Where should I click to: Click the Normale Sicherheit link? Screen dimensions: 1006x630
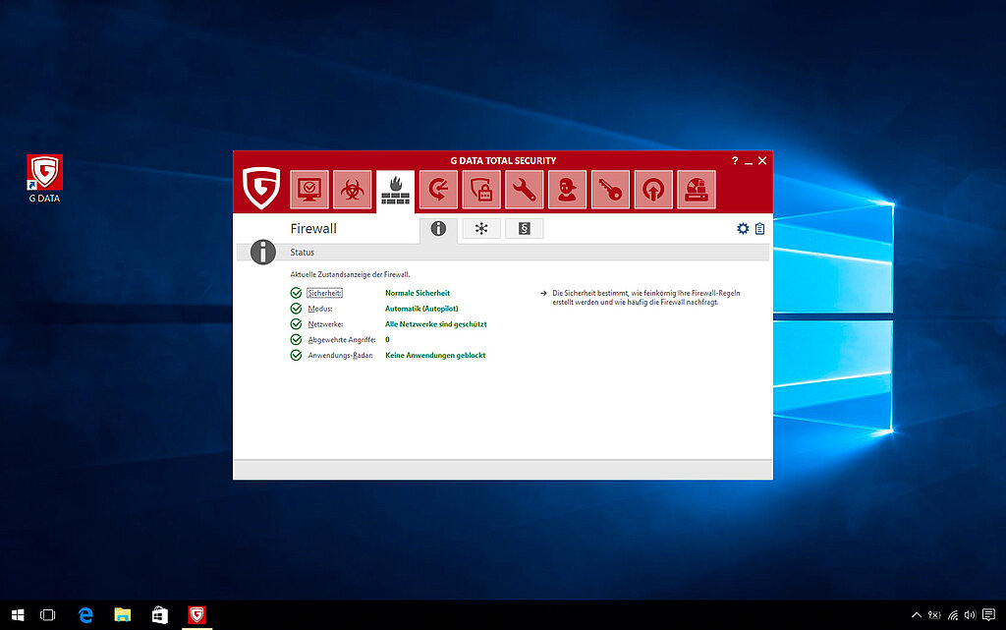[417, 293]
